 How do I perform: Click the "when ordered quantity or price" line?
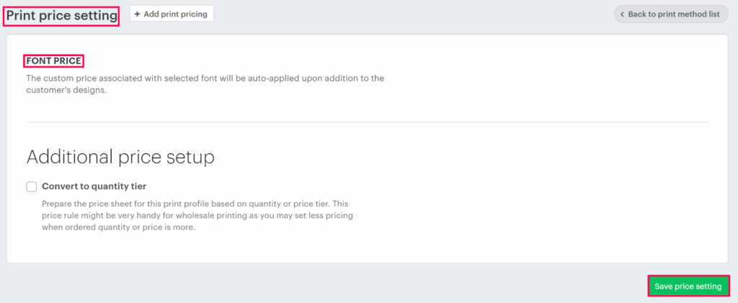(x=118, y=227)
